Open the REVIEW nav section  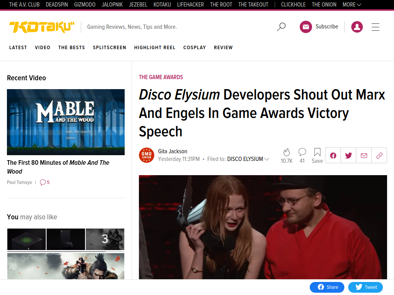pos(223,47)
